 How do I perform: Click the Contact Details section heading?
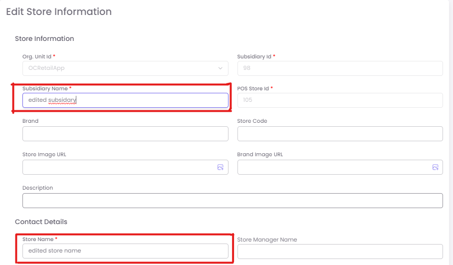[x=41, y=222]
